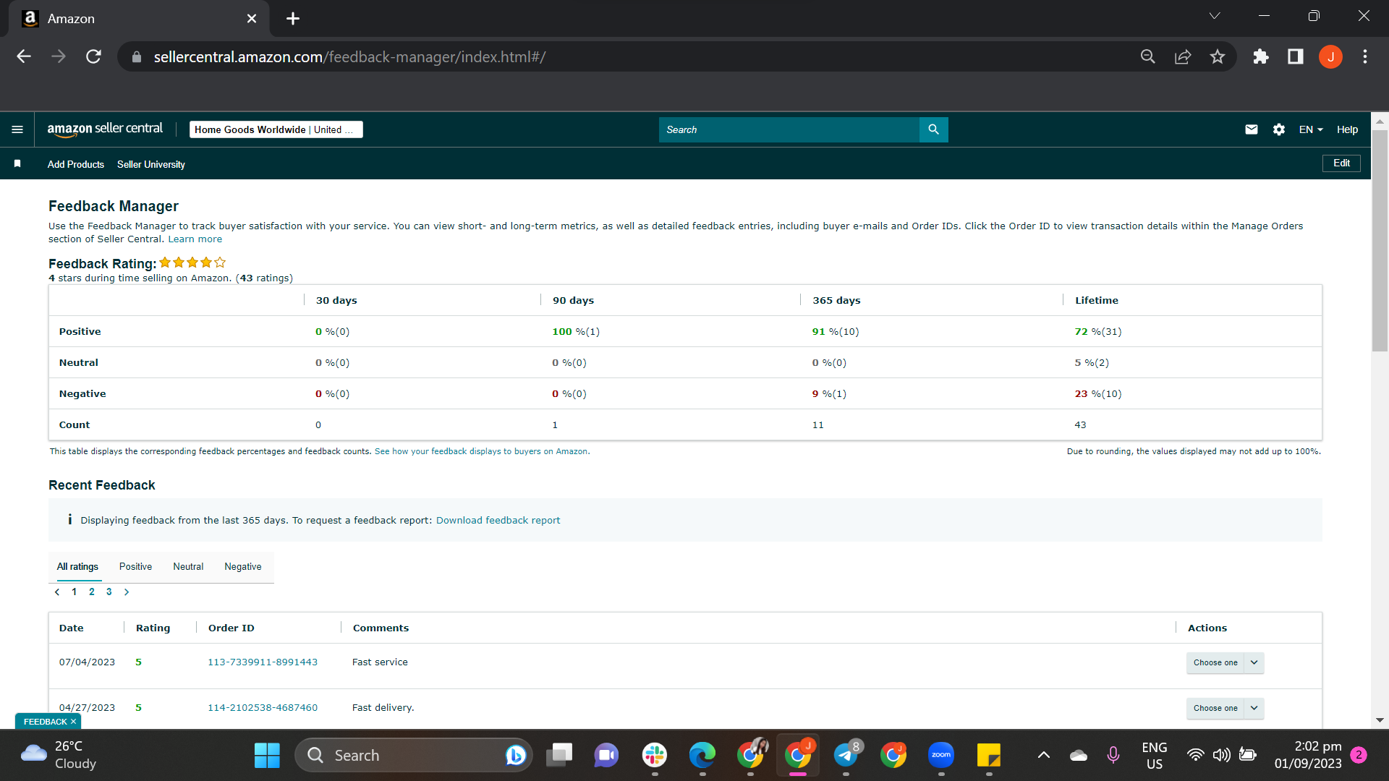Click the browser address bar URL
1389x781 pixels.
coord(349,56)
